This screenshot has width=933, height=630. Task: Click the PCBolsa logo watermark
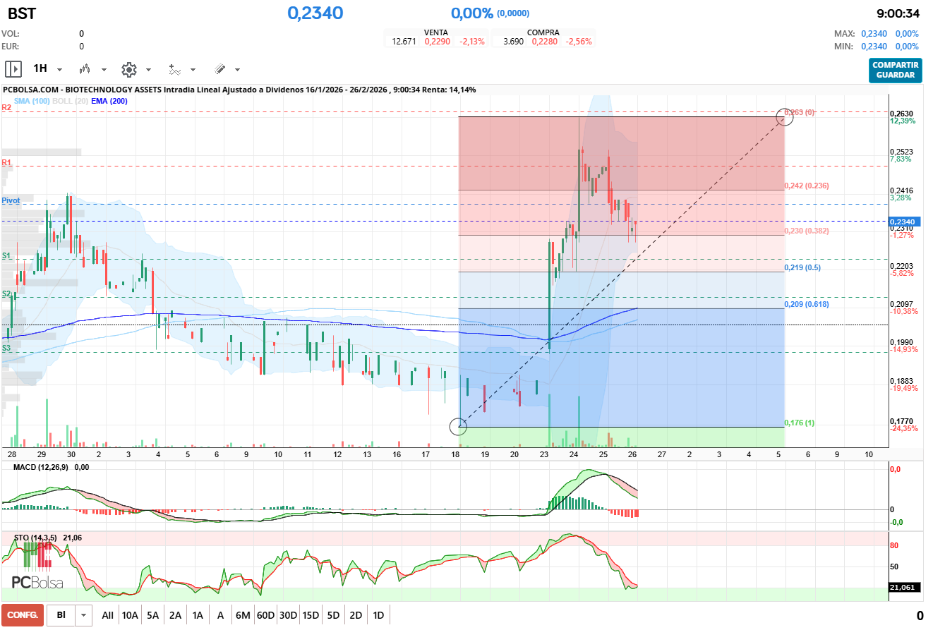37,582
